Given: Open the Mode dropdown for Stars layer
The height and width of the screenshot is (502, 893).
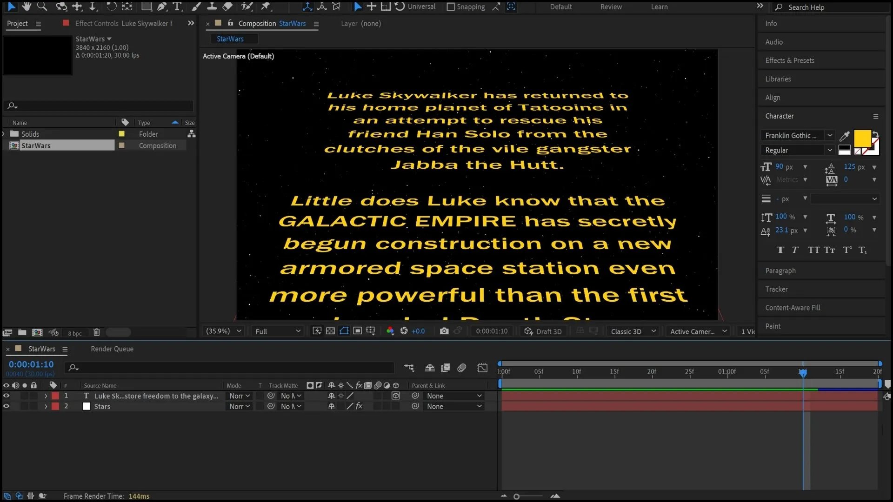Looking at the screenshot, I should [x=239, y=406].
